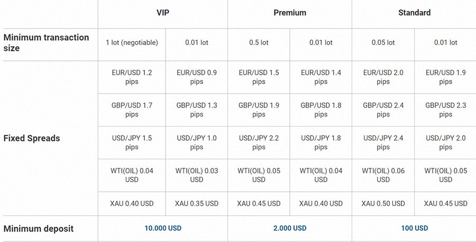Select the XAU 0.35 USD cell
Viewport: 476px width, 242px height.
point(197,203)
